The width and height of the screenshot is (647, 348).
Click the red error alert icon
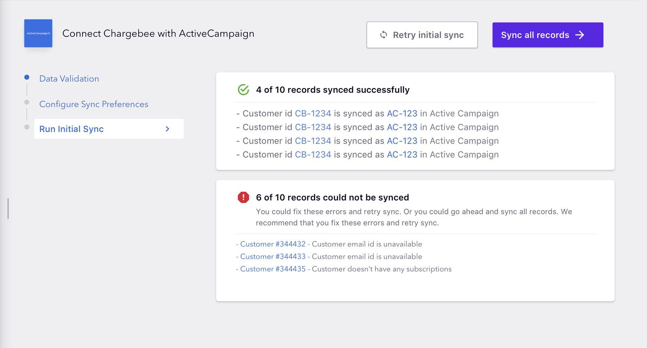243,197
